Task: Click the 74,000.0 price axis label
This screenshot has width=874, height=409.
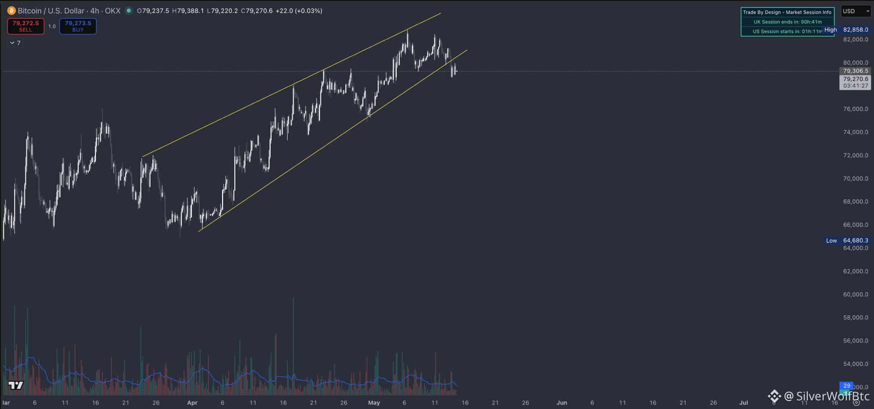Action: [856, 132]
